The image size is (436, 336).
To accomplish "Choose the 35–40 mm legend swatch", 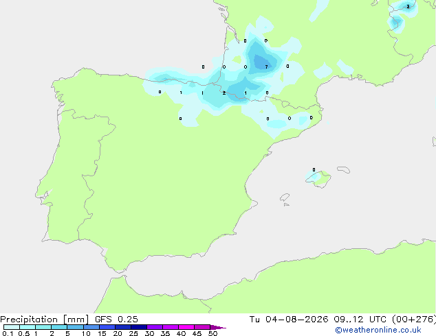I will coord(171,327).
